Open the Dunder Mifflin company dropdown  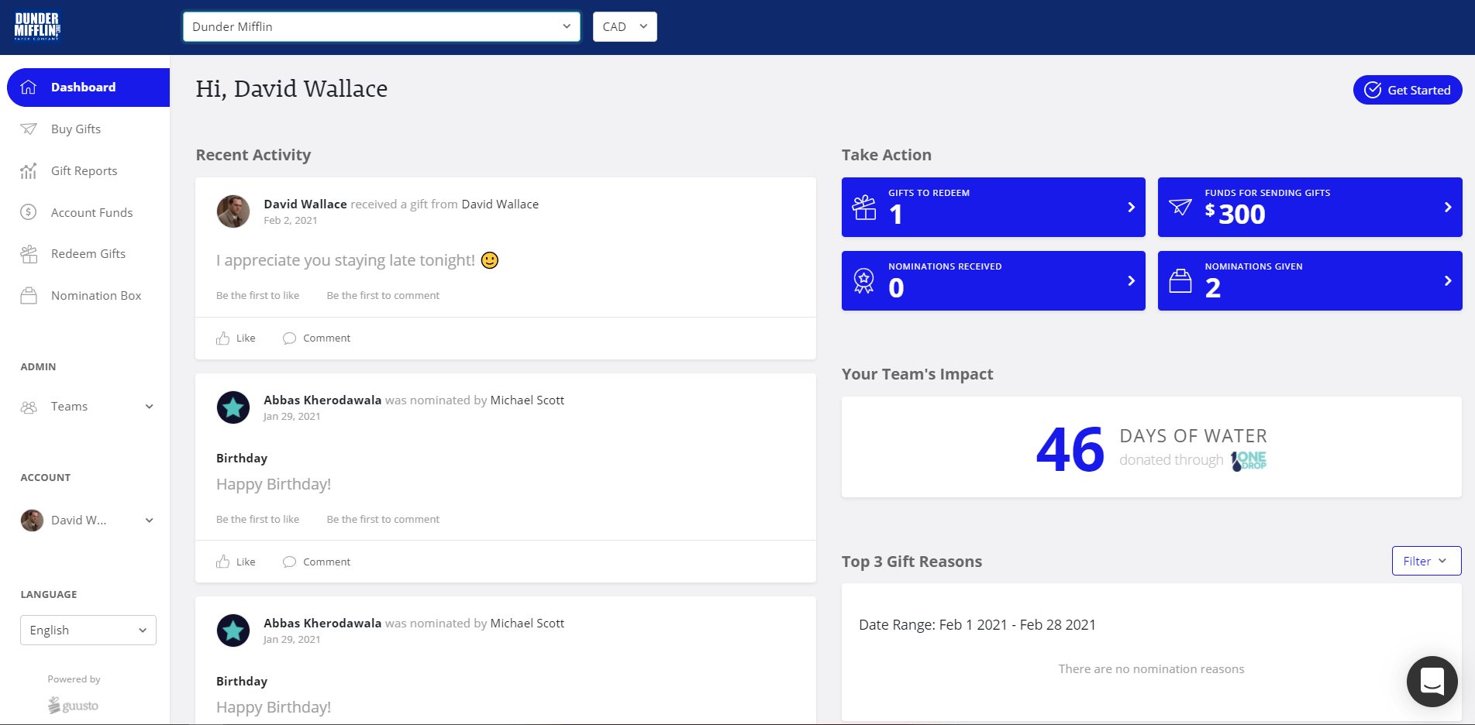(x=381, y=27)
